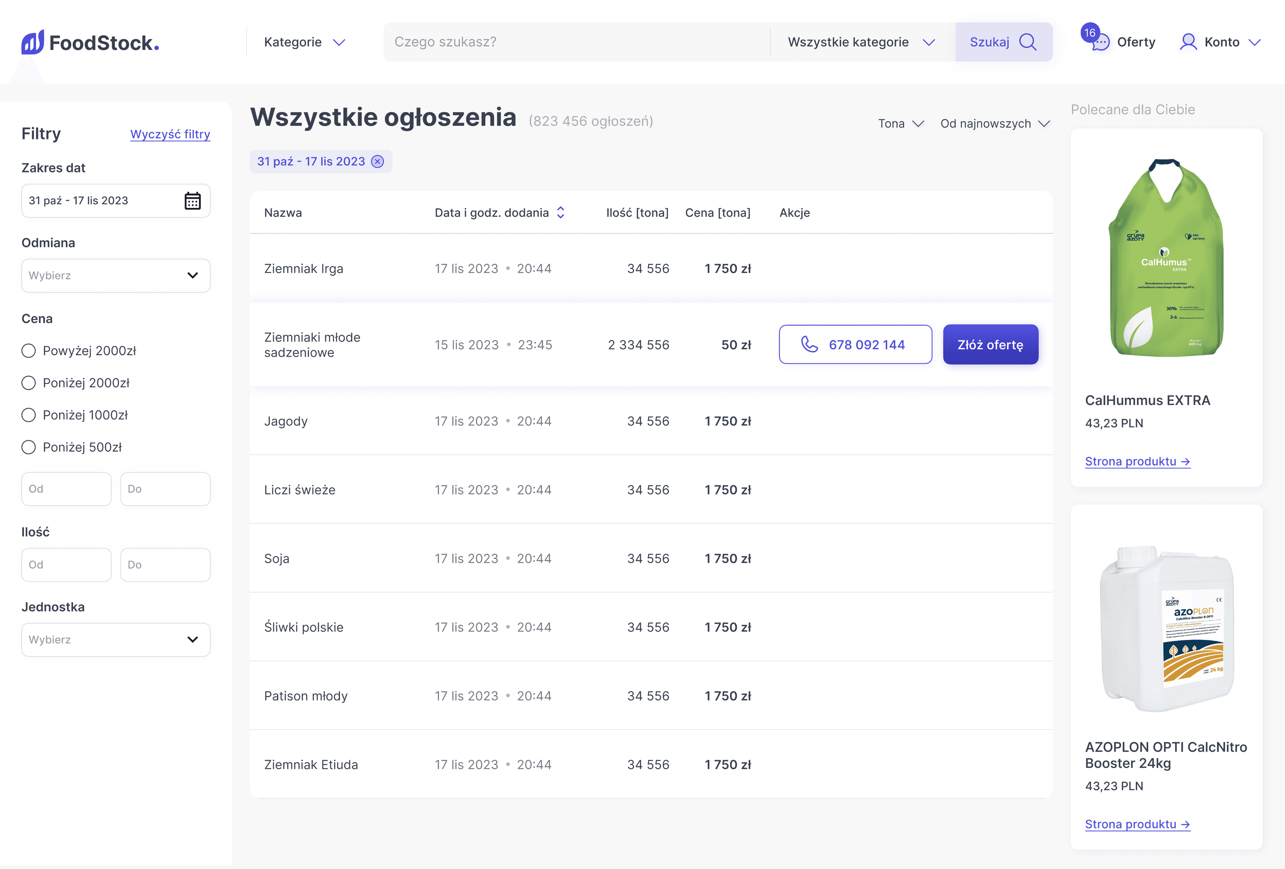Click the FoodStock logo icon

(32, 42)
